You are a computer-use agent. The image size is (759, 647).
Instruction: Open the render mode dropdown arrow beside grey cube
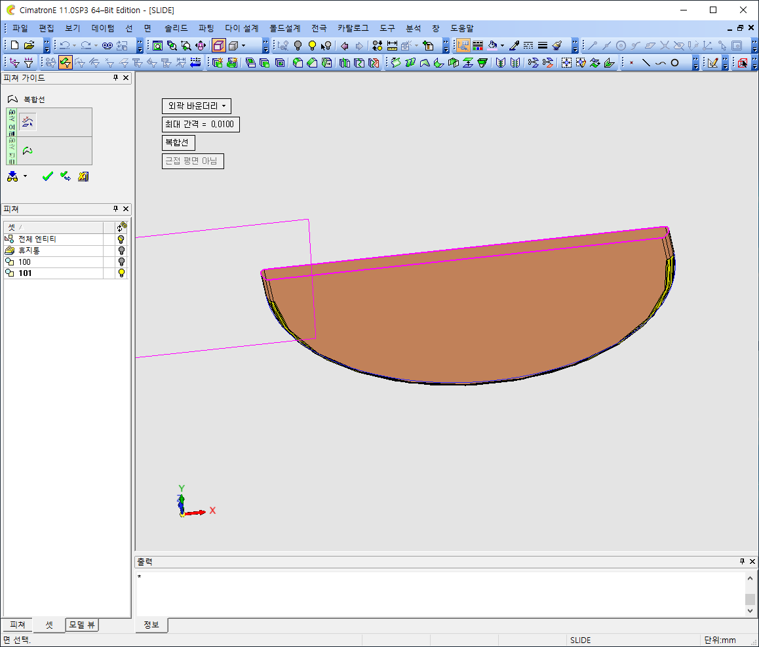243,45
